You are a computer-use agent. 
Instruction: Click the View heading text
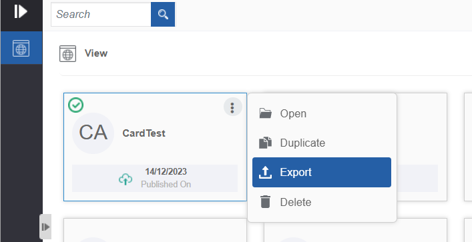point(96,53)
